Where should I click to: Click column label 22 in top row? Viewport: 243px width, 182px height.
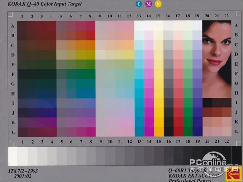point(226,16)
